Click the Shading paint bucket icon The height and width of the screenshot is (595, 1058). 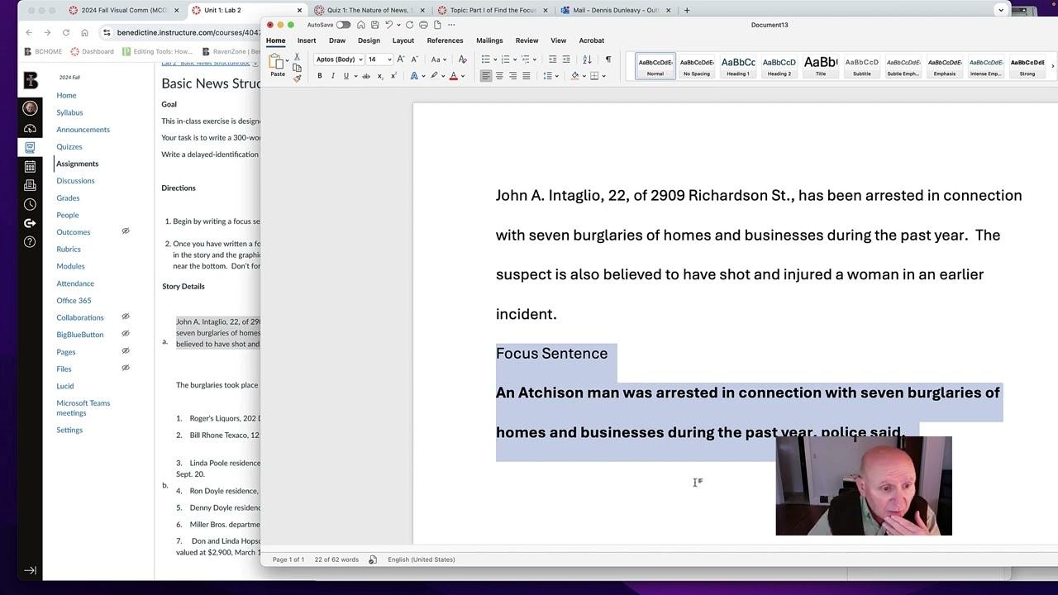coord(575,76)
